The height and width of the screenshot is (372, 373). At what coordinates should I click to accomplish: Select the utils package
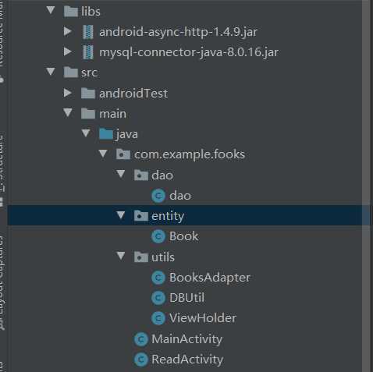click(x=163, y=257)
